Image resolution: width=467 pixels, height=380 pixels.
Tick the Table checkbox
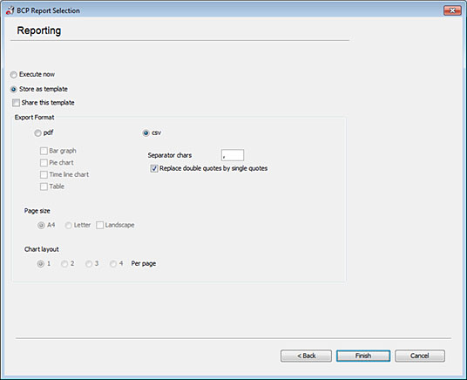44,187
